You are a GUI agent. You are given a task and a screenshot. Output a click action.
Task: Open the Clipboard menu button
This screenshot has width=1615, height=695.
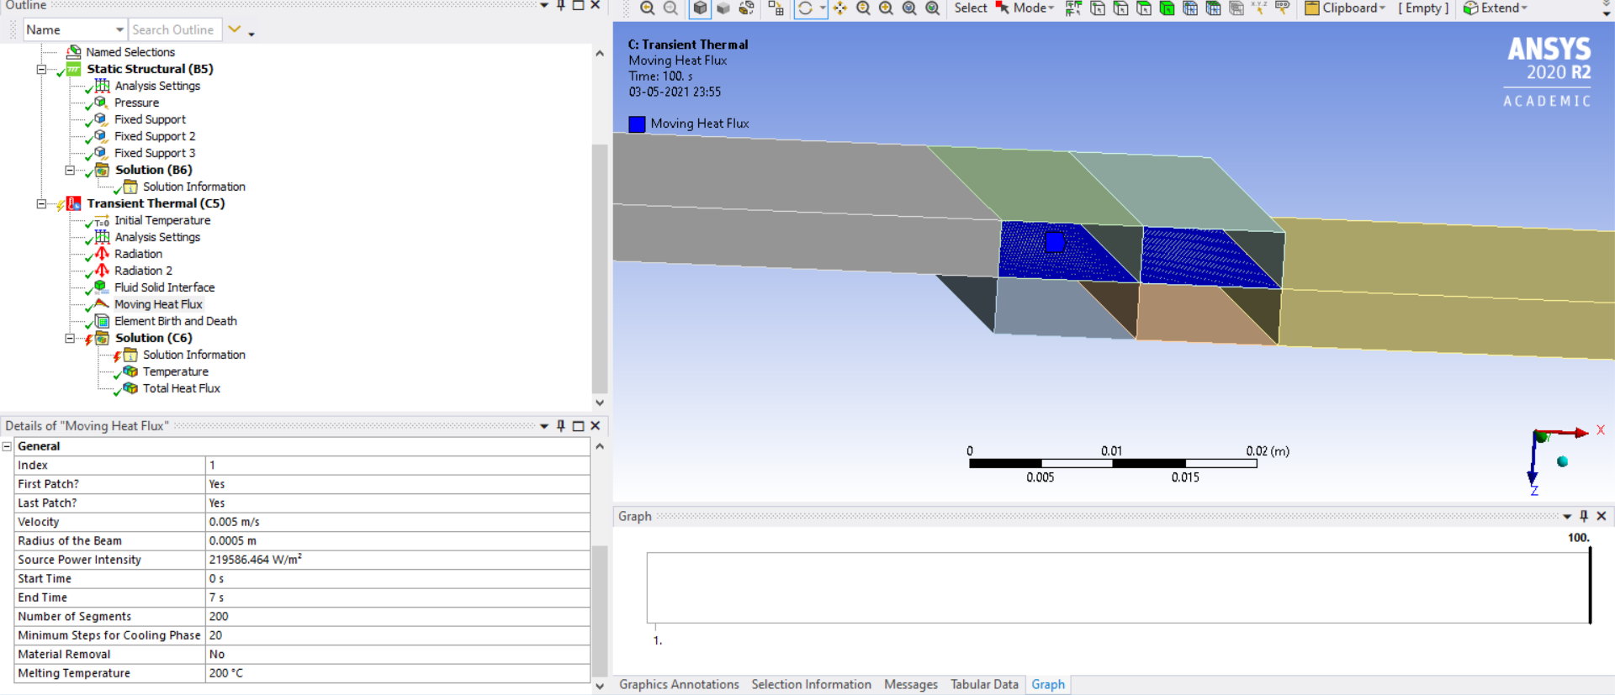pos(1345,8)
